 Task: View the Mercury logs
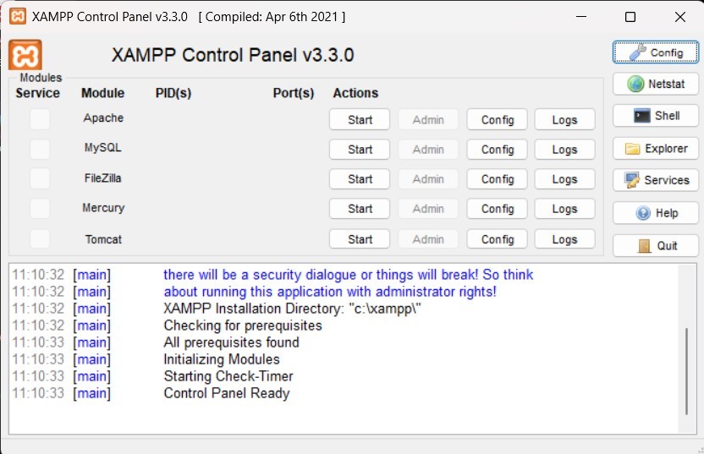pos(564,209)
